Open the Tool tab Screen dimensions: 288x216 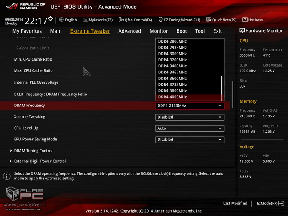[200, 31]
